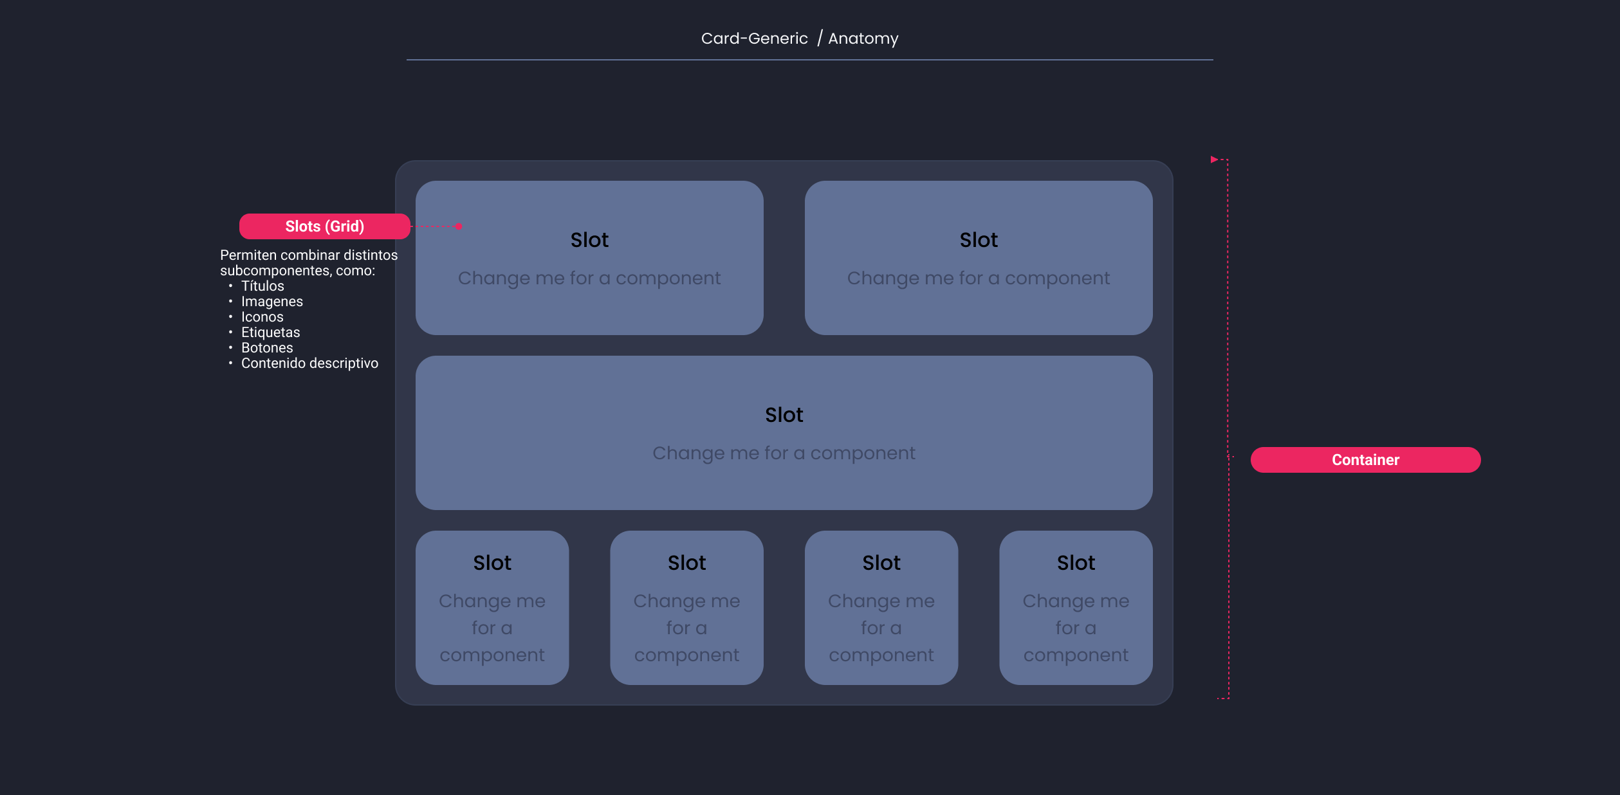Click the Anatomy title text
The height and width of the screenshot is (795, 1620).
(863, 39)
